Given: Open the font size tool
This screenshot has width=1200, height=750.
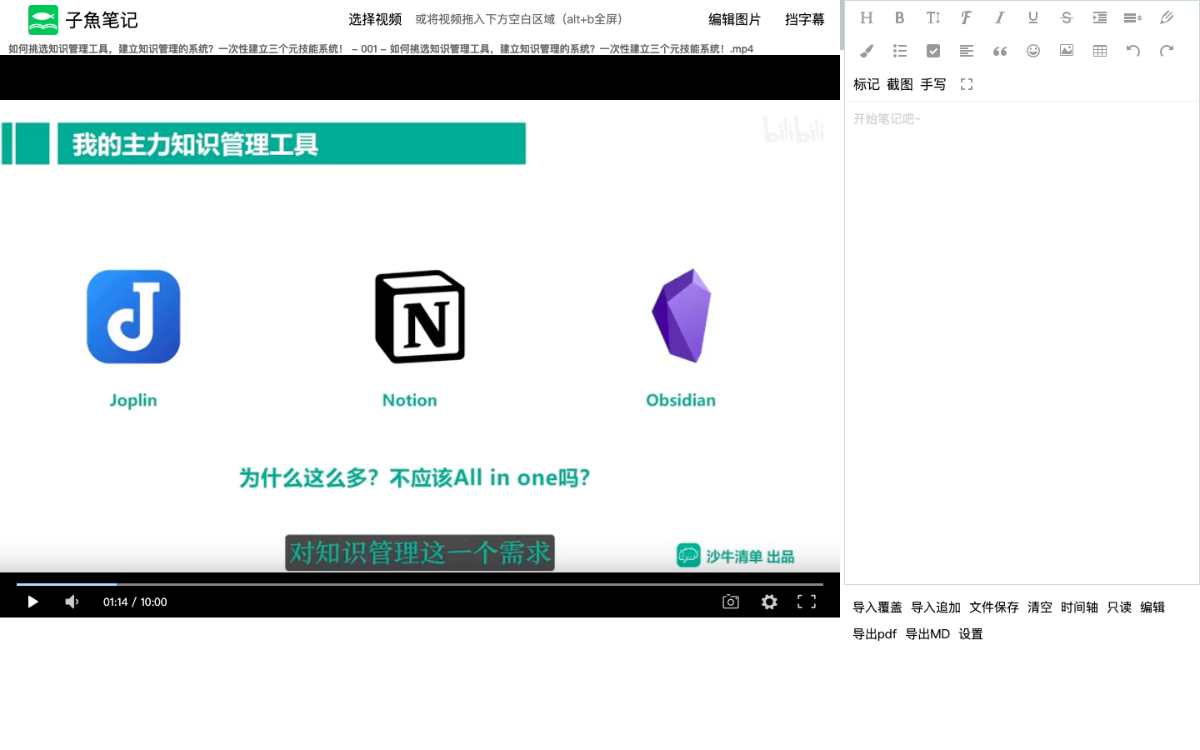Looking at the screenshot, I should coord(932,17).
